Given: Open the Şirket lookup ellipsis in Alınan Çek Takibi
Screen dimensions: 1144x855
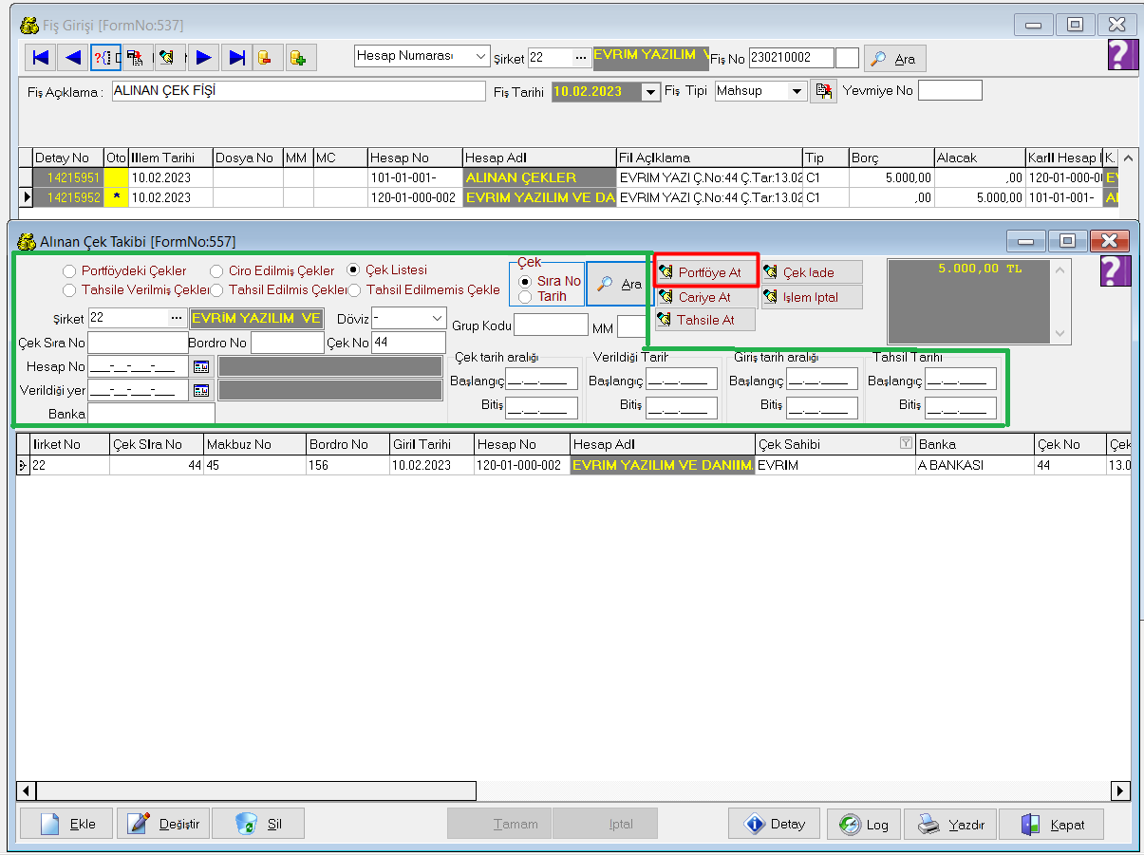Looking at the screenshot, I should point(177,318).
